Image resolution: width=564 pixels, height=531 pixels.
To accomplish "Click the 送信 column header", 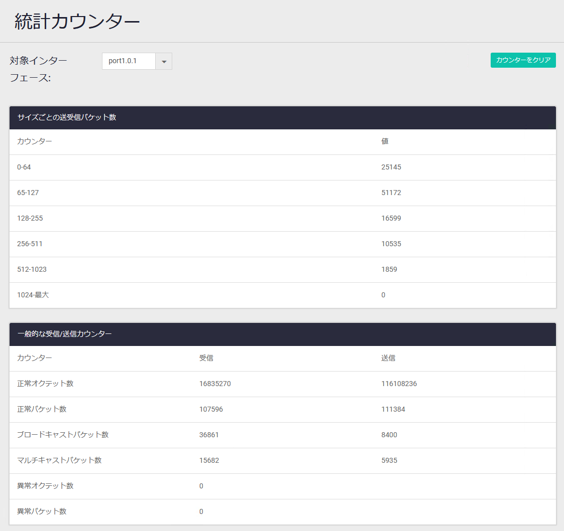I will click(x=388, y=358).
